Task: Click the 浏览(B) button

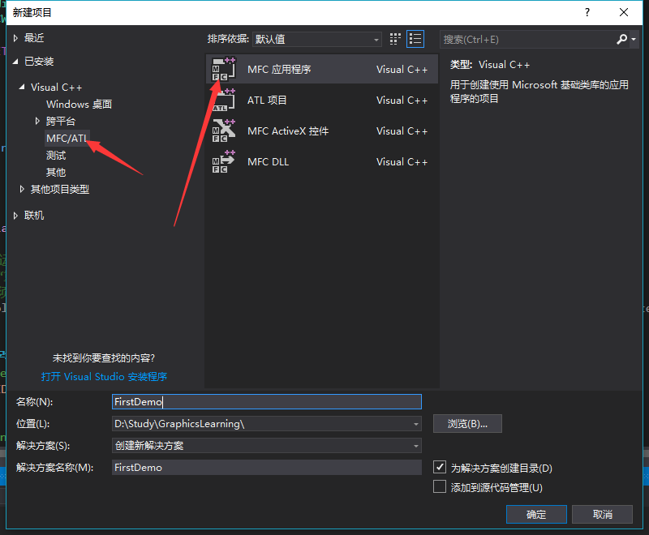Action: [468, 423]
